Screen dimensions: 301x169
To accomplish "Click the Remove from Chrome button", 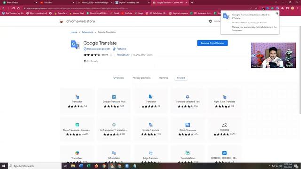I will point(212,43).
